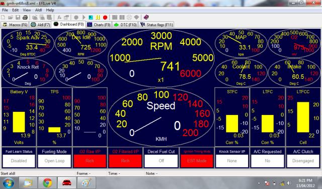The height and width of the screenshot is (189, 322).
Task: Open the Windows Start orb
Action: pos(9,182)
